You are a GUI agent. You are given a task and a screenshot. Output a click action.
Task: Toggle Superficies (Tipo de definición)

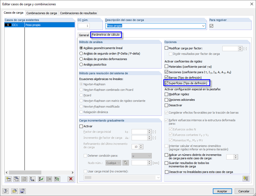(x=166, y=83)
